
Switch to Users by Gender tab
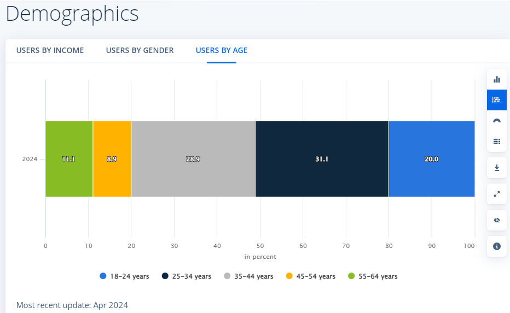pyautogui.click(x=140, y=51)
